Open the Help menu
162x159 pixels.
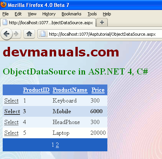click(107, 14)
